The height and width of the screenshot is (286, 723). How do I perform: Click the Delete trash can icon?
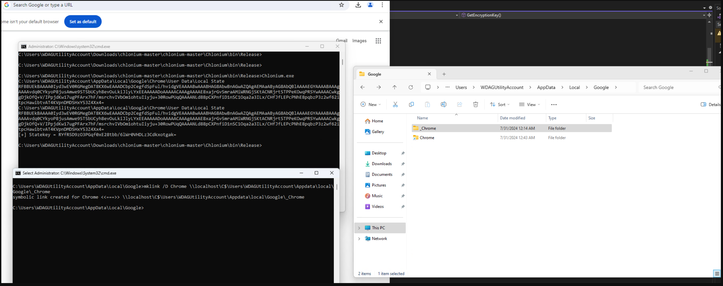pyautogui.click(x=475, y=105)
